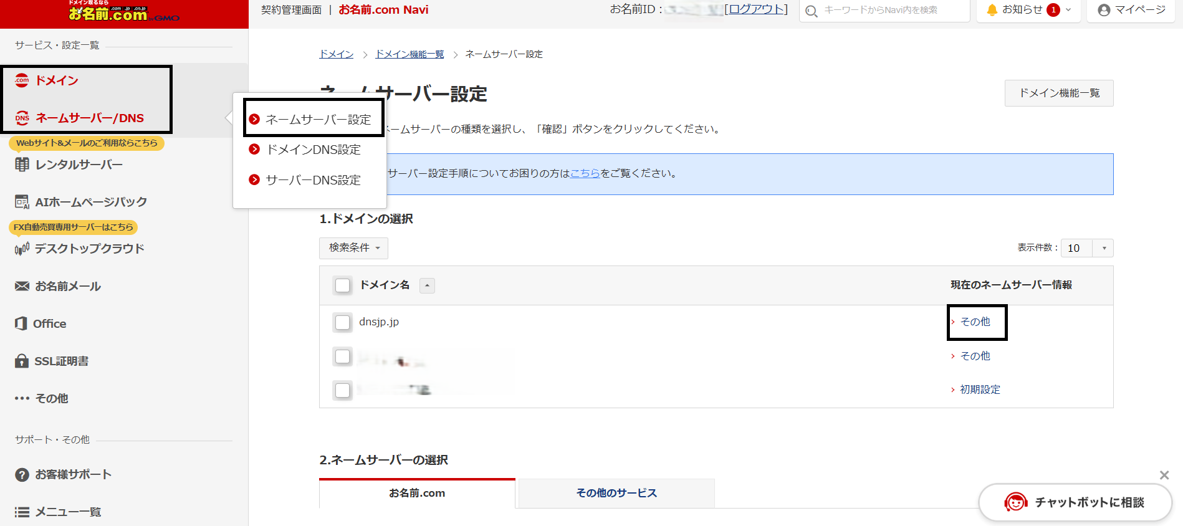
Task: Click 初期設定 nameserver link
Action: [980, 390]
